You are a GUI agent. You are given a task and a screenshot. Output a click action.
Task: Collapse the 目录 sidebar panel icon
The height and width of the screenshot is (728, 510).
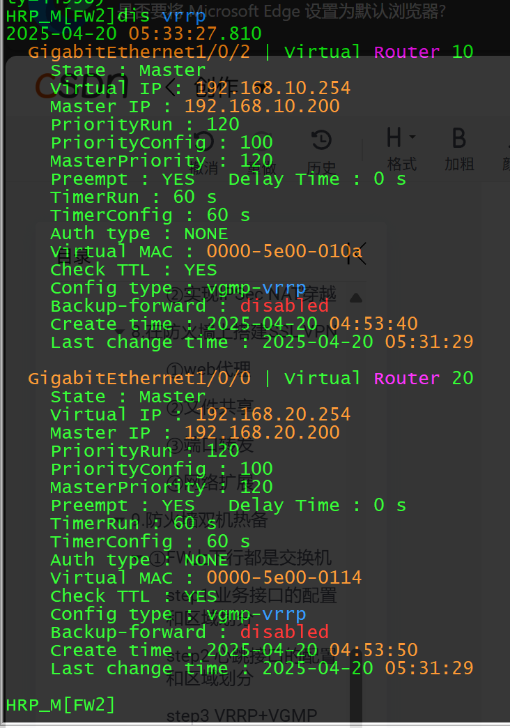click(x=357, y=254)
